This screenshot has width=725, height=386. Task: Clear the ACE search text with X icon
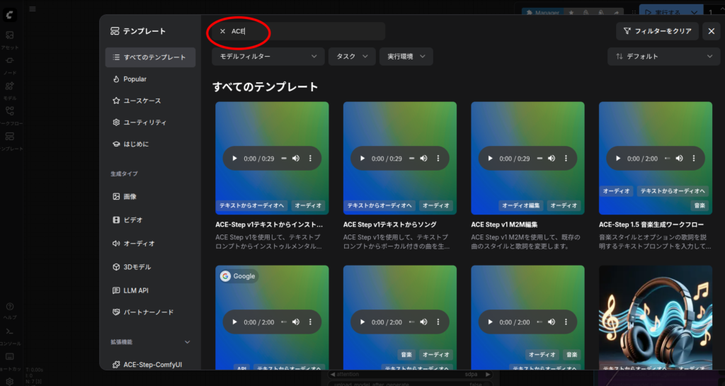coord(222,31)
